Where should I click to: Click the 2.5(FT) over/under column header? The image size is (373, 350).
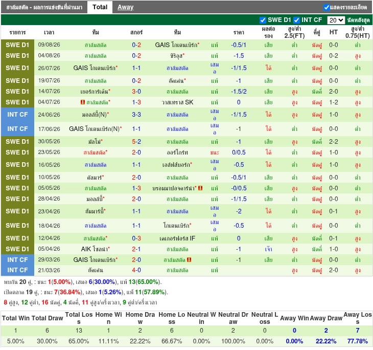pos(294,32)
